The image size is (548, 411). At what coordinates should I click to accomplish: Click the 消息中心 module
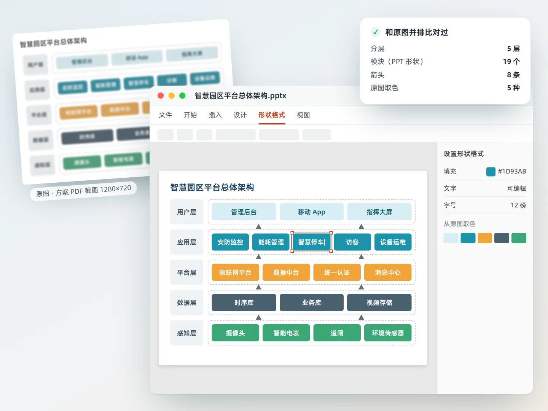[388, 272]
